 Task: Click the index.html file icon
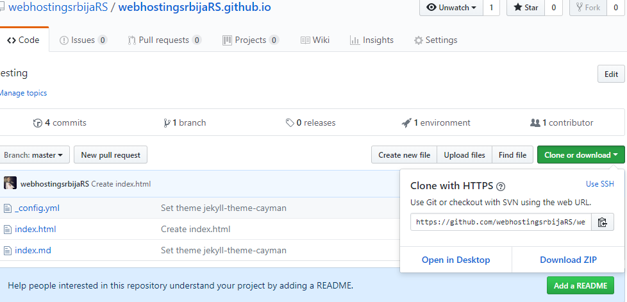point(8,229)
